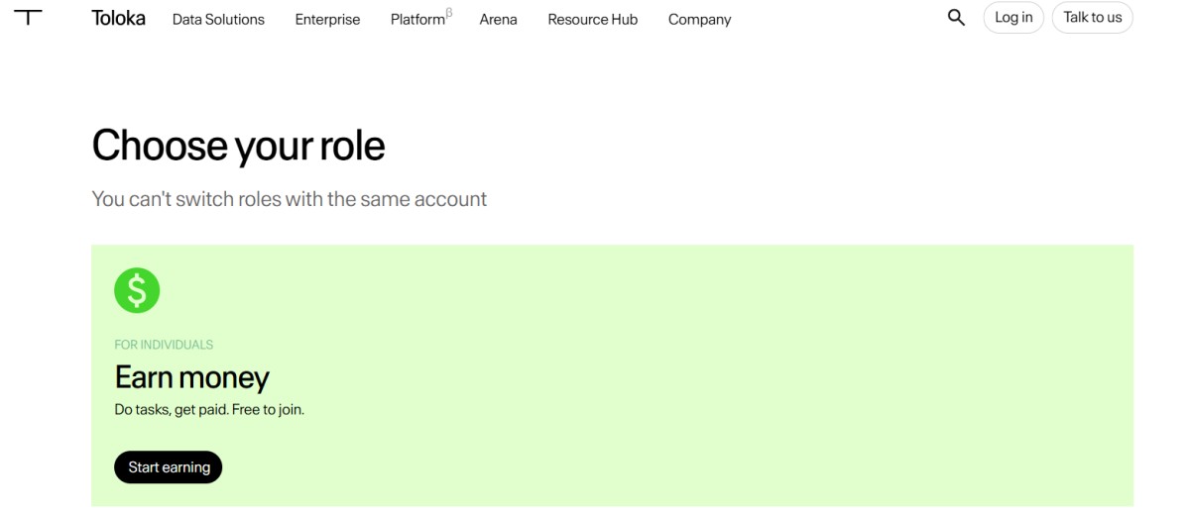Click the empty area of the green role card
The width and height of the screenshot is (1190, 514).
click(694, 376)
